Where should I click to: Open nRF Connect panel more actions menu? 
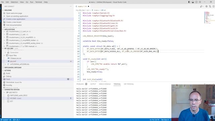pyautogui.click(x=71, y=6)
